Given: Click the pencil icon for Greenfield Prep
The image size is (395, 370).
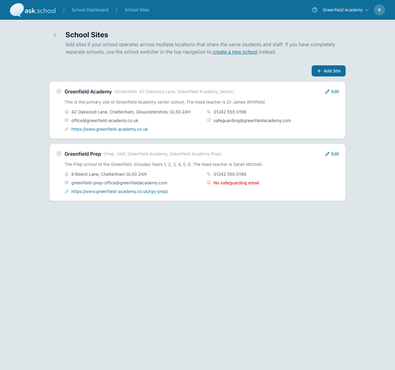Looking at the screenshot, I should click(327, 154).
